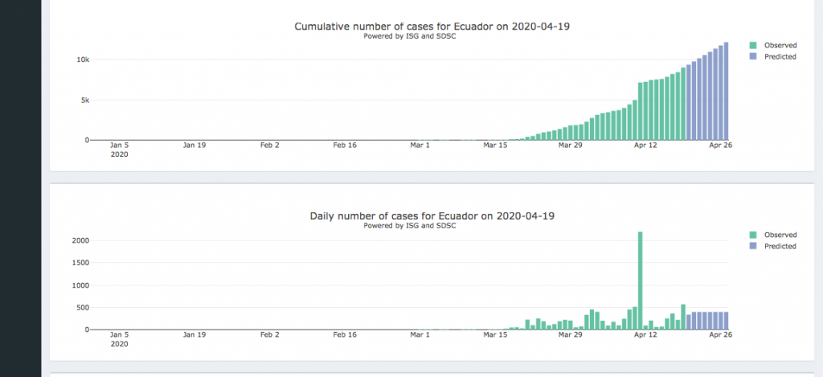The image size is (823, 377).
Task: Hide Predicted series in daily chart legend
Action: [x=780, y=247]
